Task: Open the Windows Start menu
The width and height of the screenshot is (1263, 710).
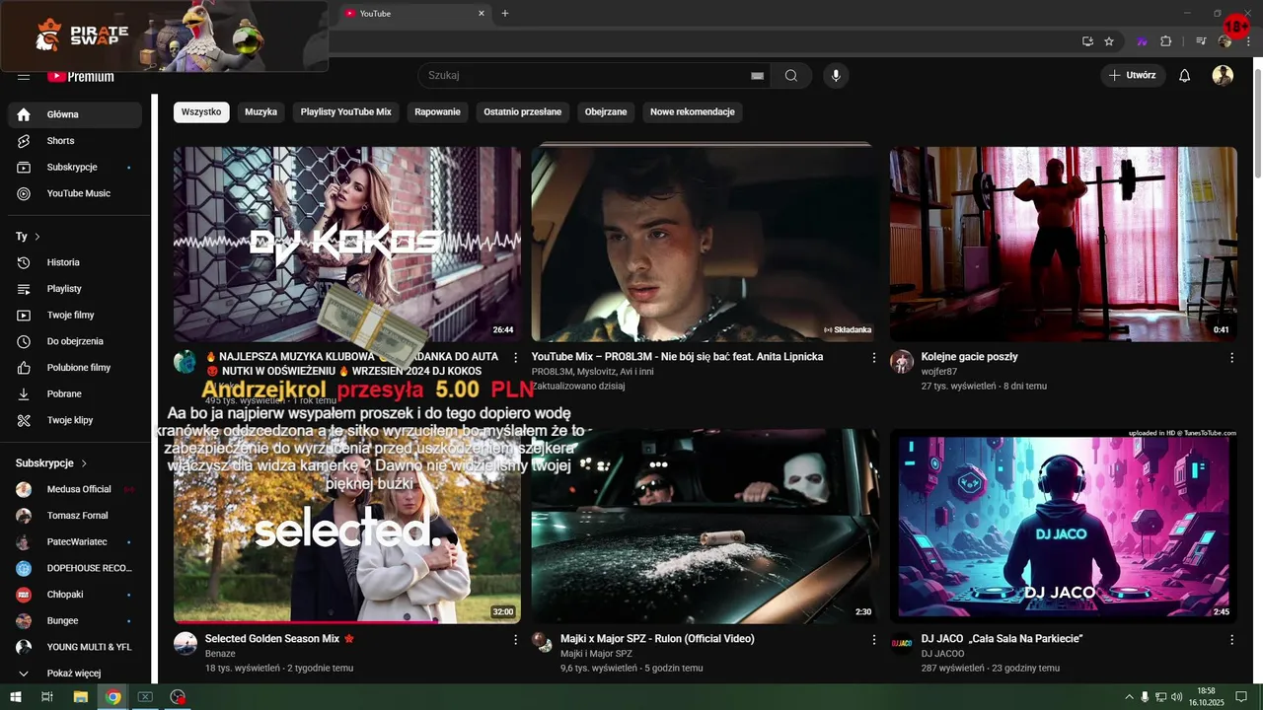Action: point(15,697)
